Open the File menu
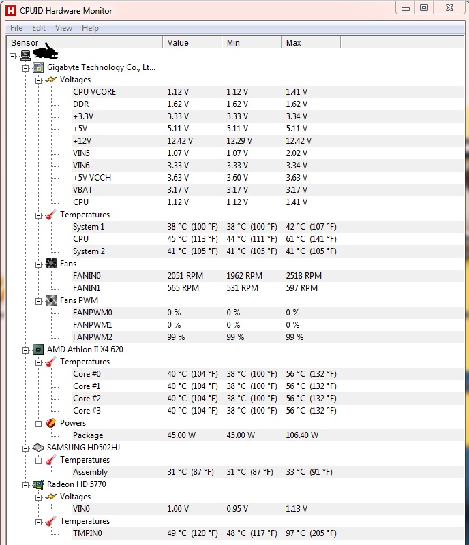Screen dimensions: 469x545 pos(16,28)
